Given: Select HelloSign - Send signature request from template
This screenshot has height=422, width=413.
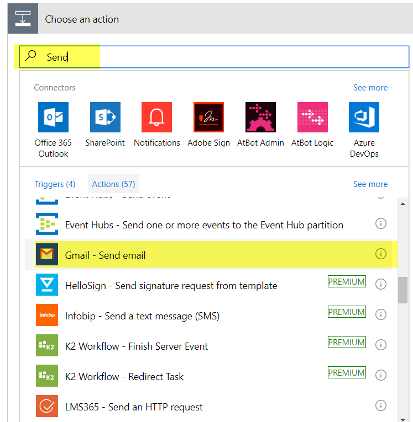Looking at the screenshot, I should [x=208, y=285].
